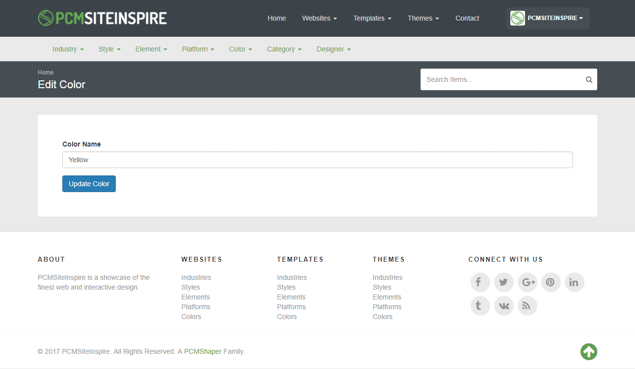The width and height of the screenshot is (635, 369).
Task: Open Colors under Websites footer
Action: click(x=191, y=317)
